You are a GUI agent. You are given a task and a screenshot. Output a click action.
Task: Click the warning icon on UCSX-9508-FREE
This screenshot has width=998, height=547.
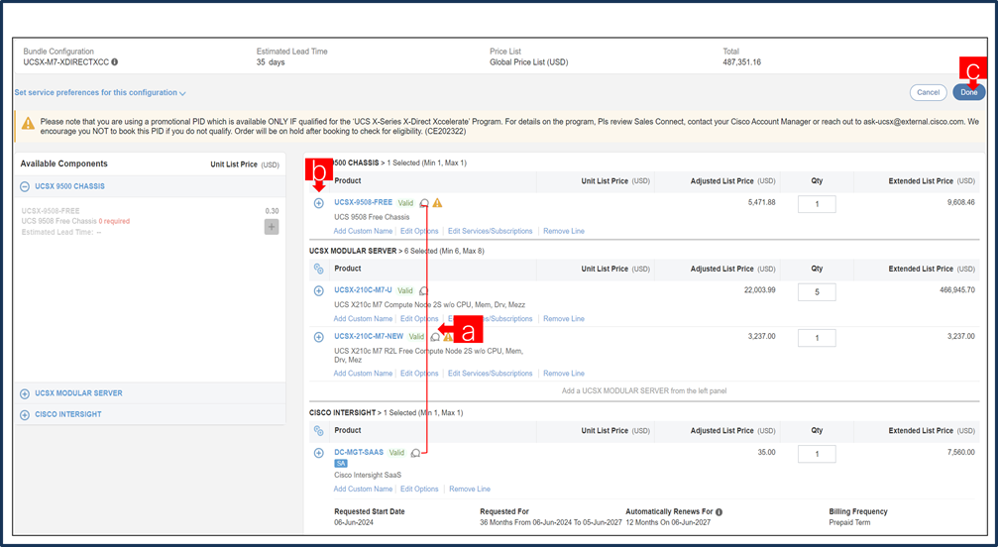pyautogui.click(x=437, y=203)
